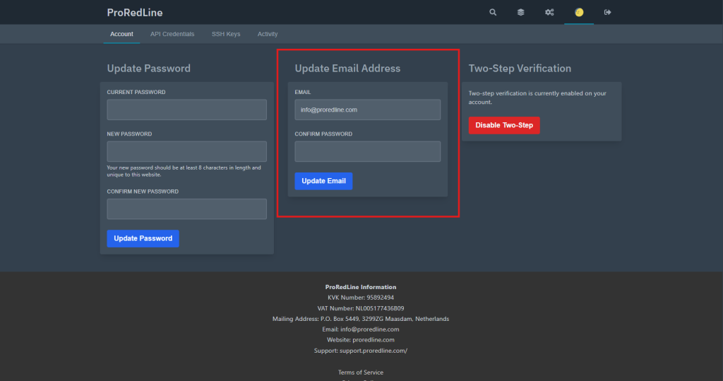
Task: Click the support.proredline.com/ footer text
Action: 374,351
